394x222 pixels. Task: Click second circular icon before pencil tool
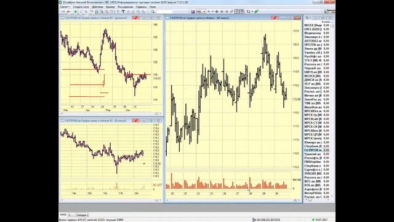[227, 12]
